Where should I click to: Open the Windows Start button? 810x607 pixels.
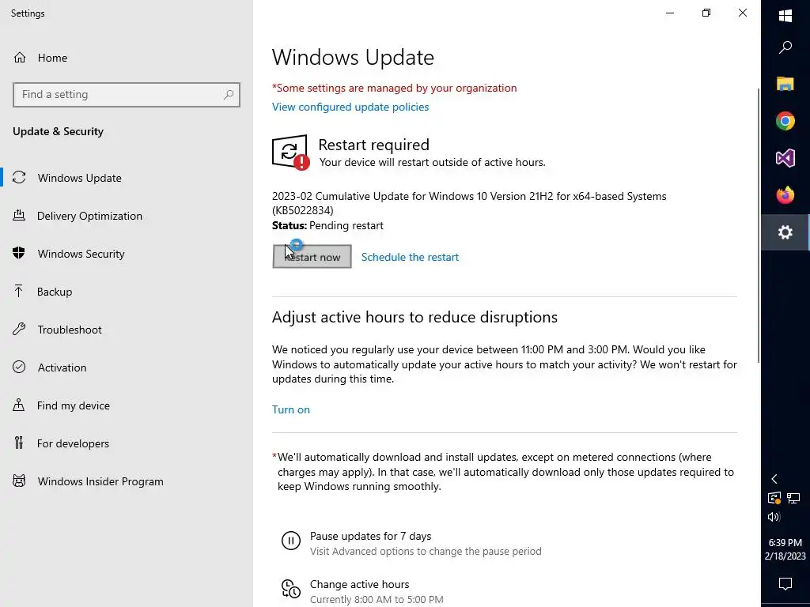(785, 16)
